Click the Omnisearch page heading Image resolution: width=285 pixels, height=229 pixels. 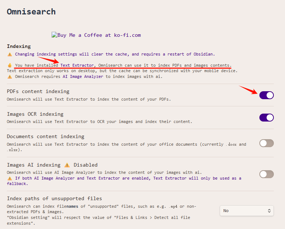(31, 12)
